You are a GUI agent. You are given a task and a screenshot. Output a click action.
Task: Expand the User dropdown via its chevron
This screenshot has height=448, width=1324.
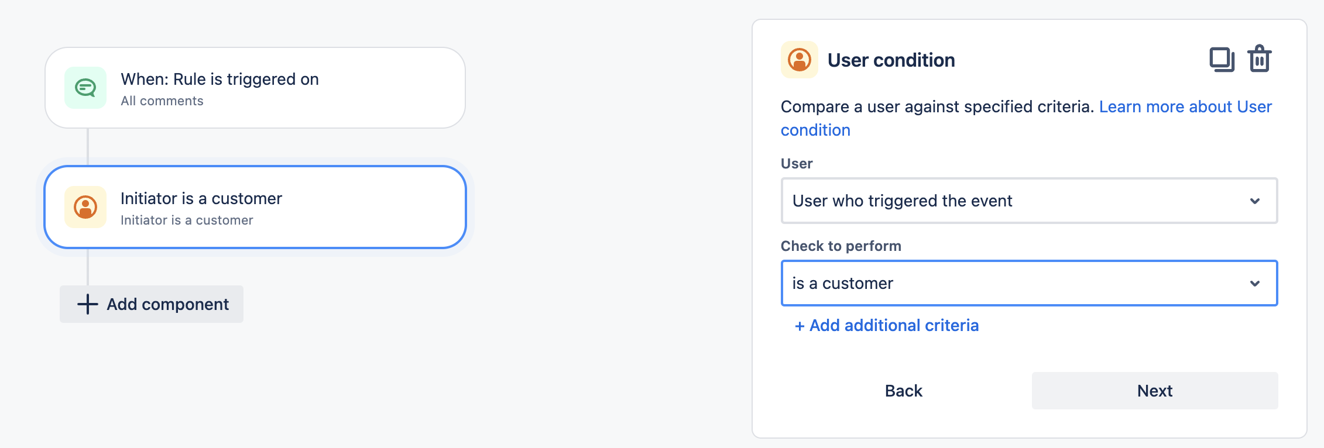(1254, 201)
